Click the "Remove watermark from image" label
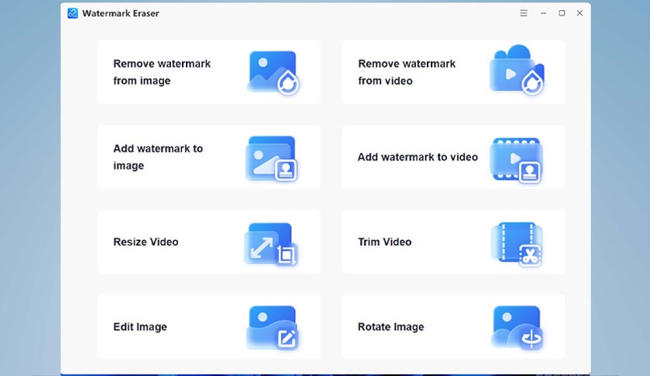The image size is (650, 376). (162, 72)
